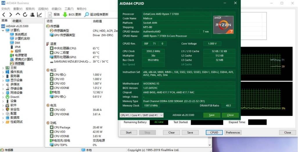Select the DirectX tree item
Image resolution: width=298 pixels, height=152 pixels.
pyautogui.click(x=15, y=97)
